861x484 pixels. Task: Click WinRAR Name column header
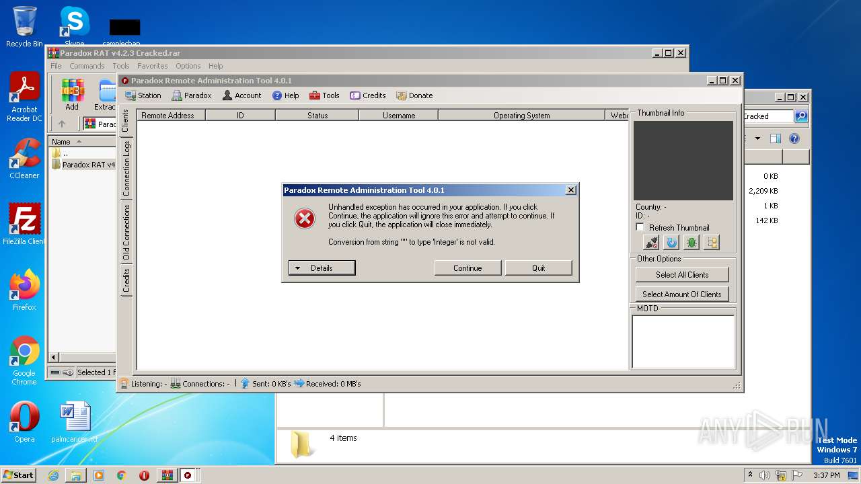pyautogui.click(x=83, y=141)
